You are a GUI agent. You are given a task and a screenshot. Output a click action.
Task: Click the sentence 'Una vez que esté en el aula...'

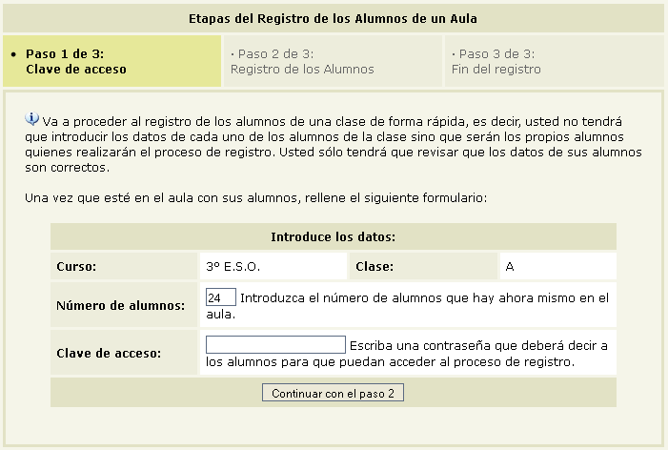coord(255,198)
